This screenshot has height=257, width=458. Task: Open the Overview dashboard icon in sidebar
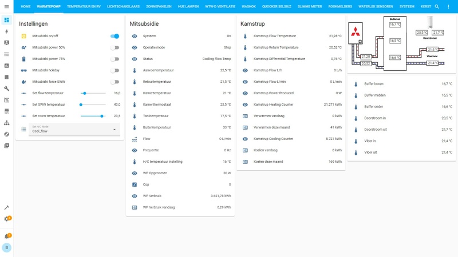[x=7, y=20]
